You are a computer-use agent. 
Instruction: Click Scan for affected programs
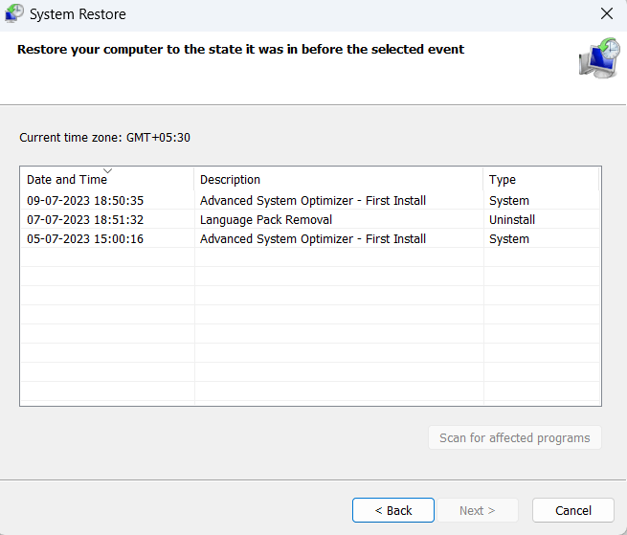(515, 438)
